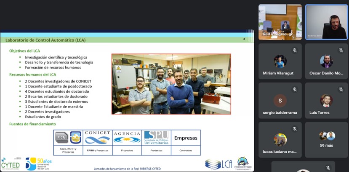Click the lab team group photo on the slide
Viewport: 349px width, 172px height.
point(171,84)
